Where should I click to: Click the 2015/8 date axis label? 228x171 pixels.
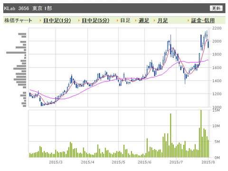click(x=208, y=162)
